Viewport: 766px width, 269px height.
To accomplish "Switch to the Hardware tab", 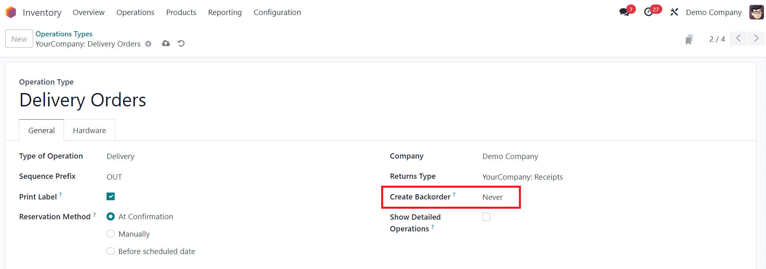I will tap(90, 131).
